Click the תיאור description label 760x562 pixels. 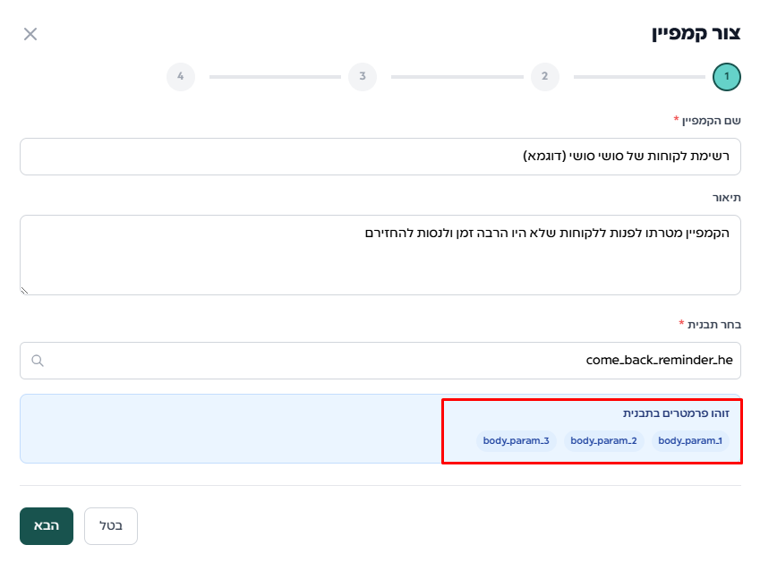pyautogui.click(x=726, y=197)
